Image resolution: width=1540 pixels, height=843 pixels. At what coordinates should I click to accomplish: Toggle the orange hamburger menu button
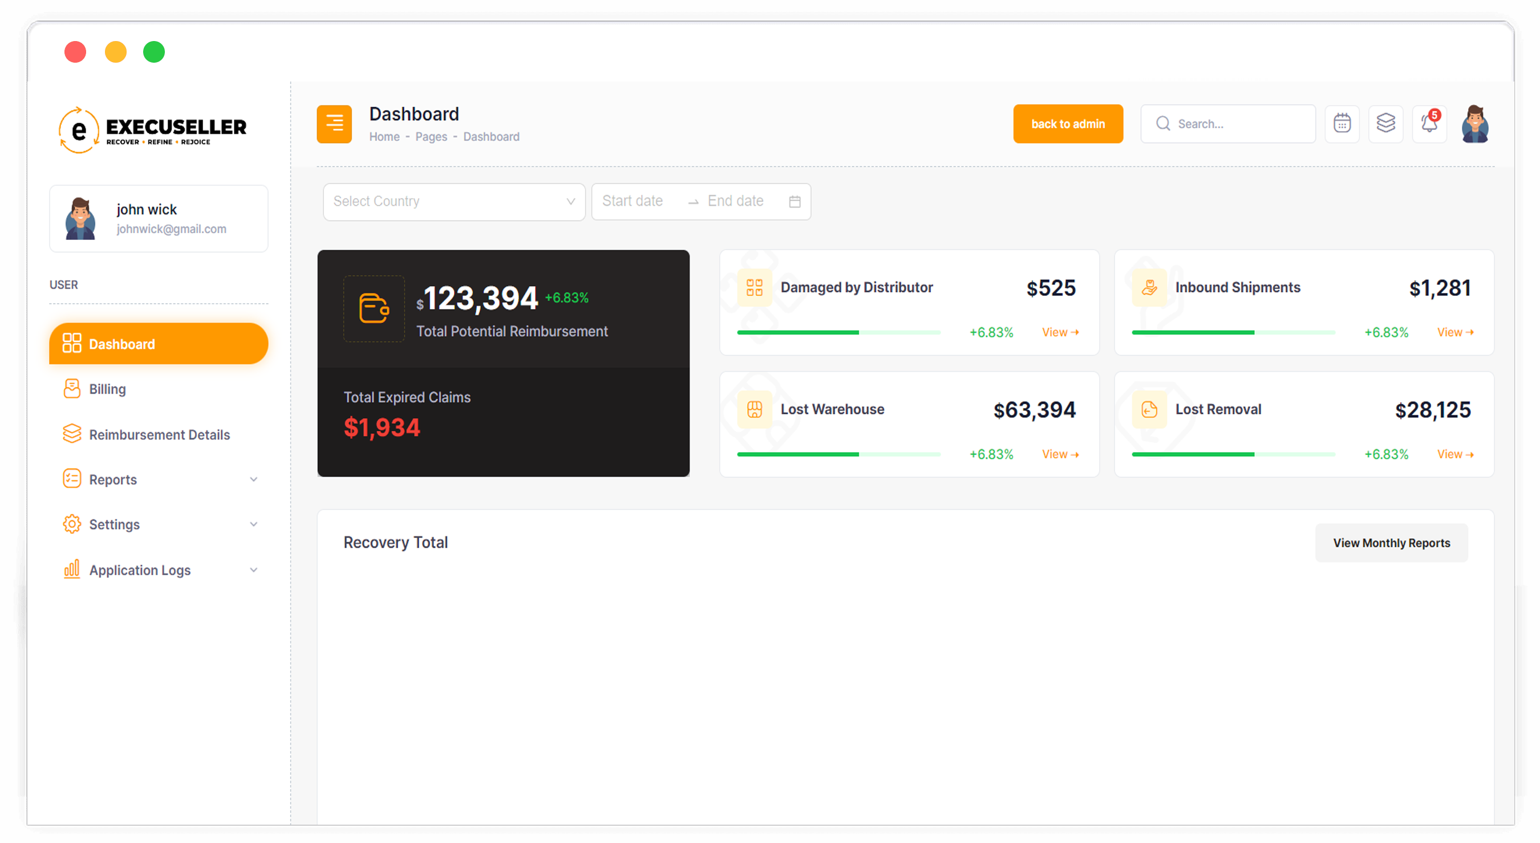334,124
